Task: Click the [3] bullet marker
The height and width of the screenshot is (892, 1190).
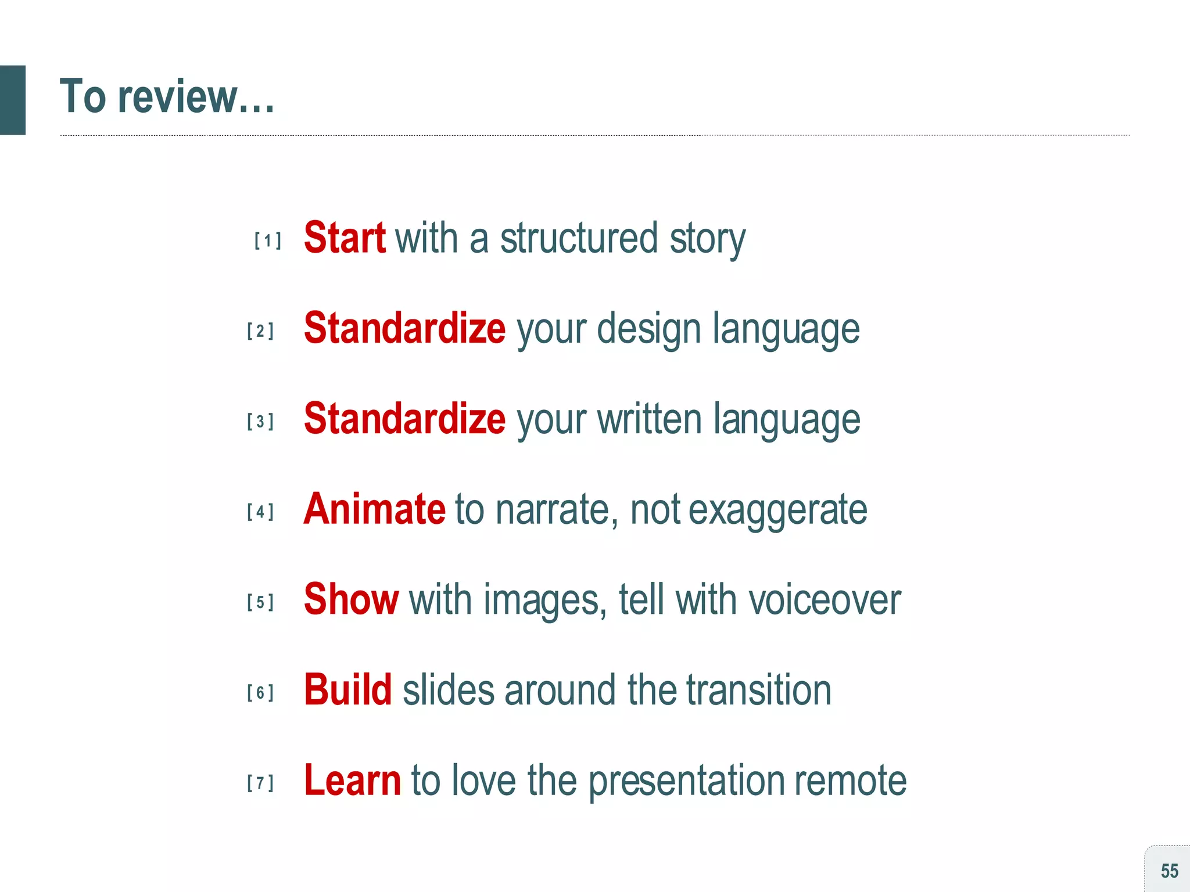Action: 260,422
